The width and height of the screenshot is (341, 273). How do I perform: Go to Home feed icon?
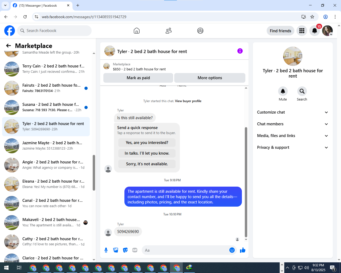137,31
